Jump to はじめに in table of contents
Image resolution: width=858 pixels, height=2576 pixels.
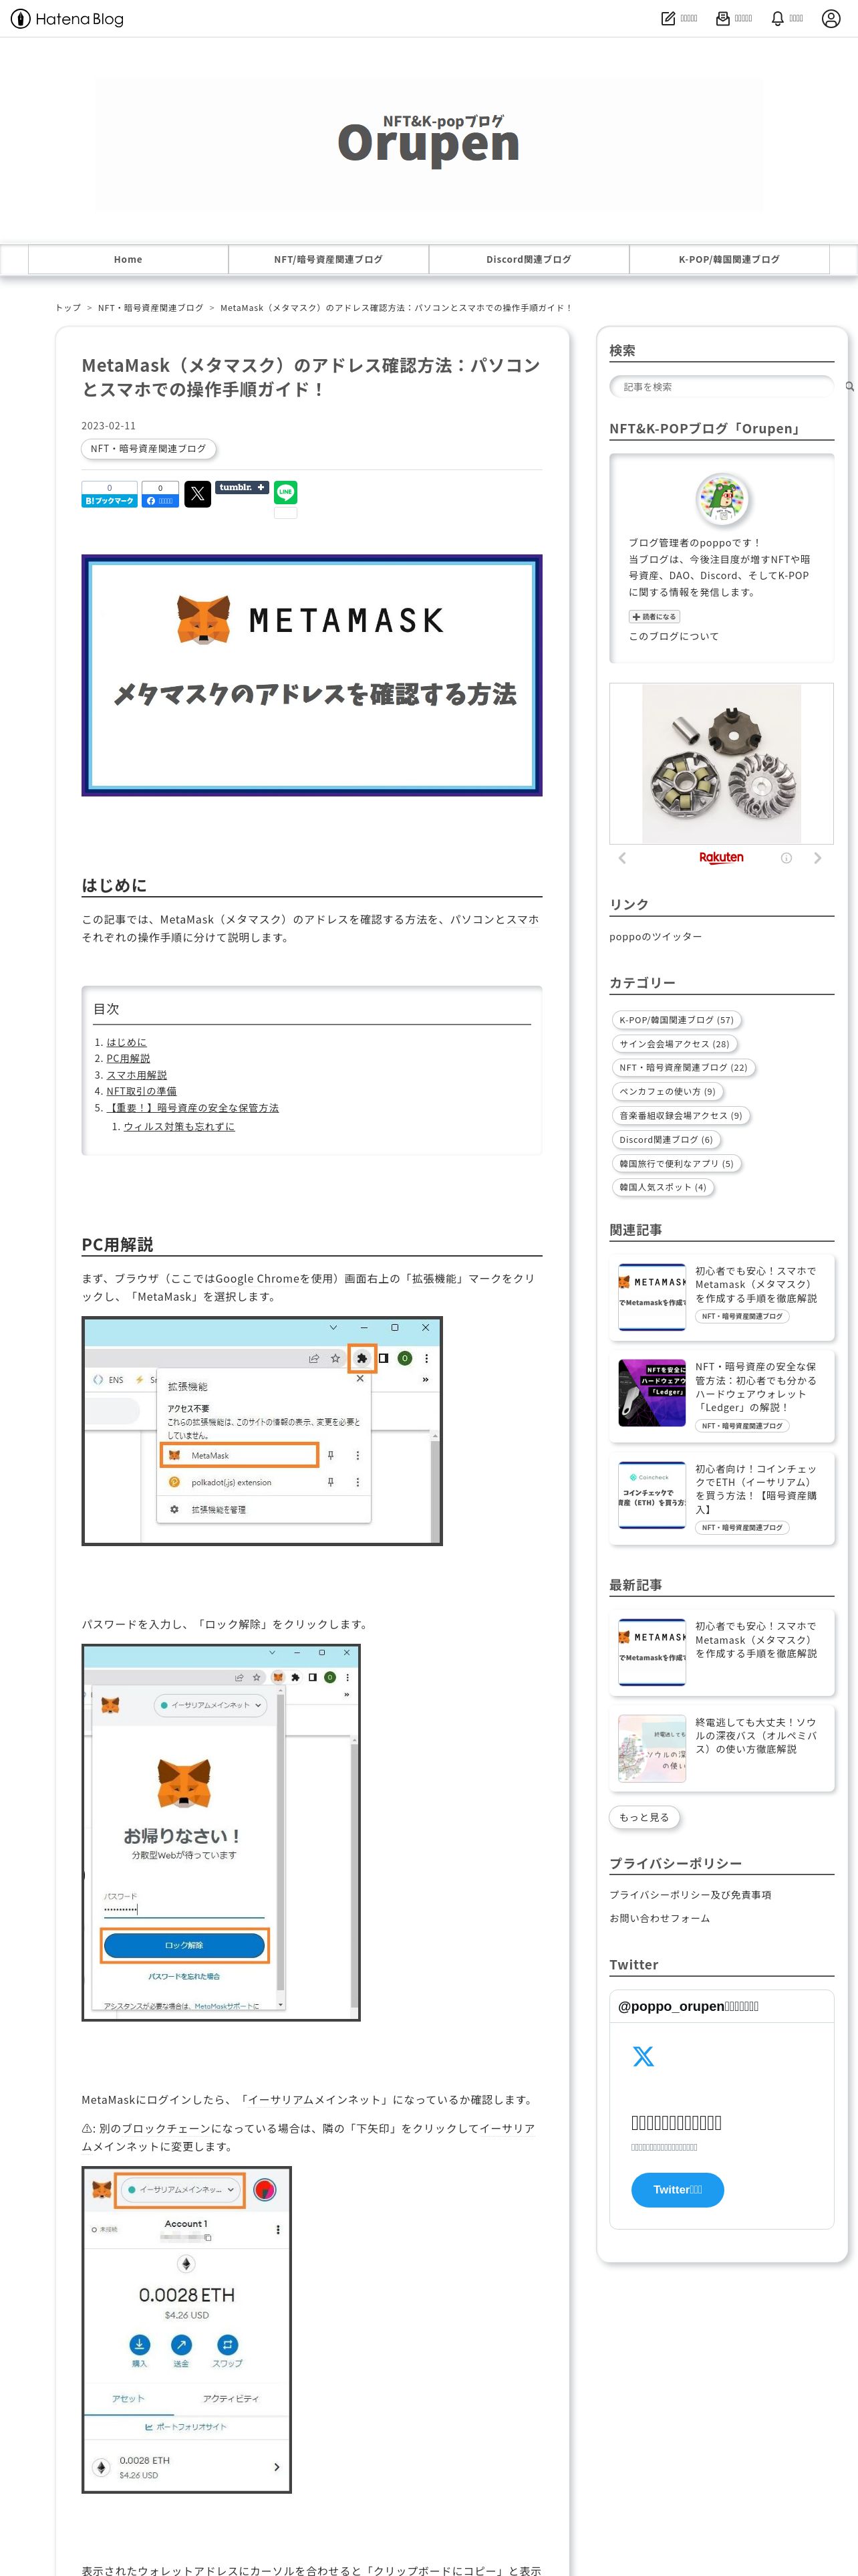126,1042
